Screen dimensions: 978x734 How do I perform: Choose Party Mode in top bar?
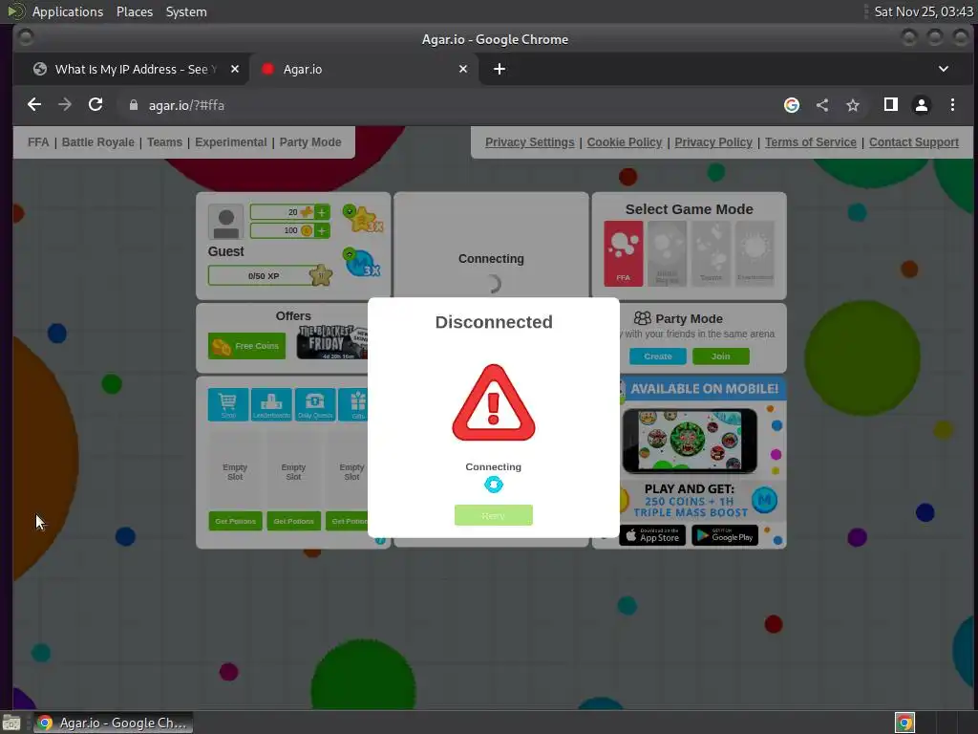310,142
